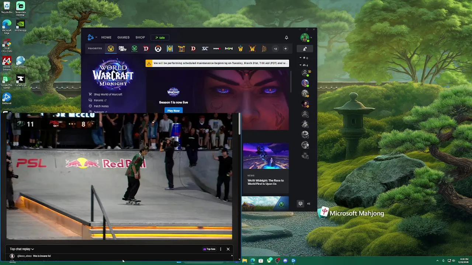Open File Explorer from the taskbar
This screenshot has height=265, width=472.
coord(244,261)
